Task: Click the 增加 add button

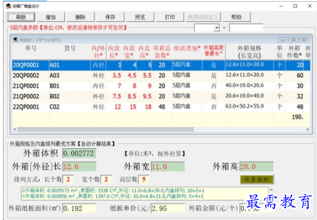Action: [x=51, y=17]
